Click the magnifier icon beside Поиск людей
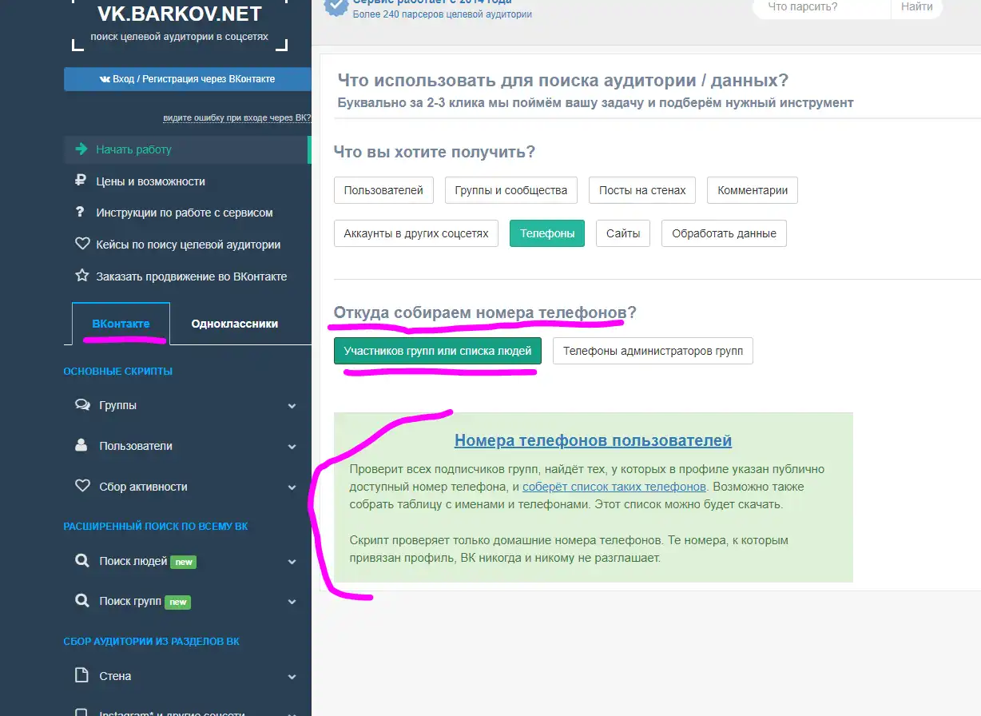981x716 pixels. click(81, 561)
